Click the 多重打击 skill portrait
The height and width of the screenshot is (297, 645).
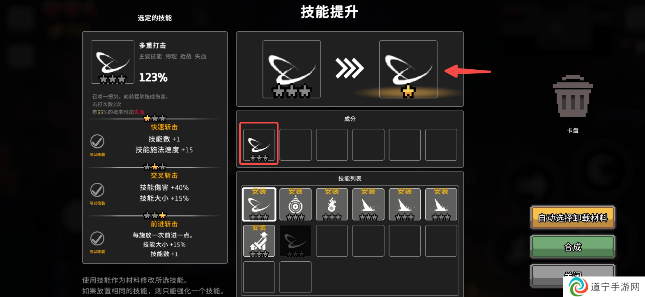pos(113,62)
